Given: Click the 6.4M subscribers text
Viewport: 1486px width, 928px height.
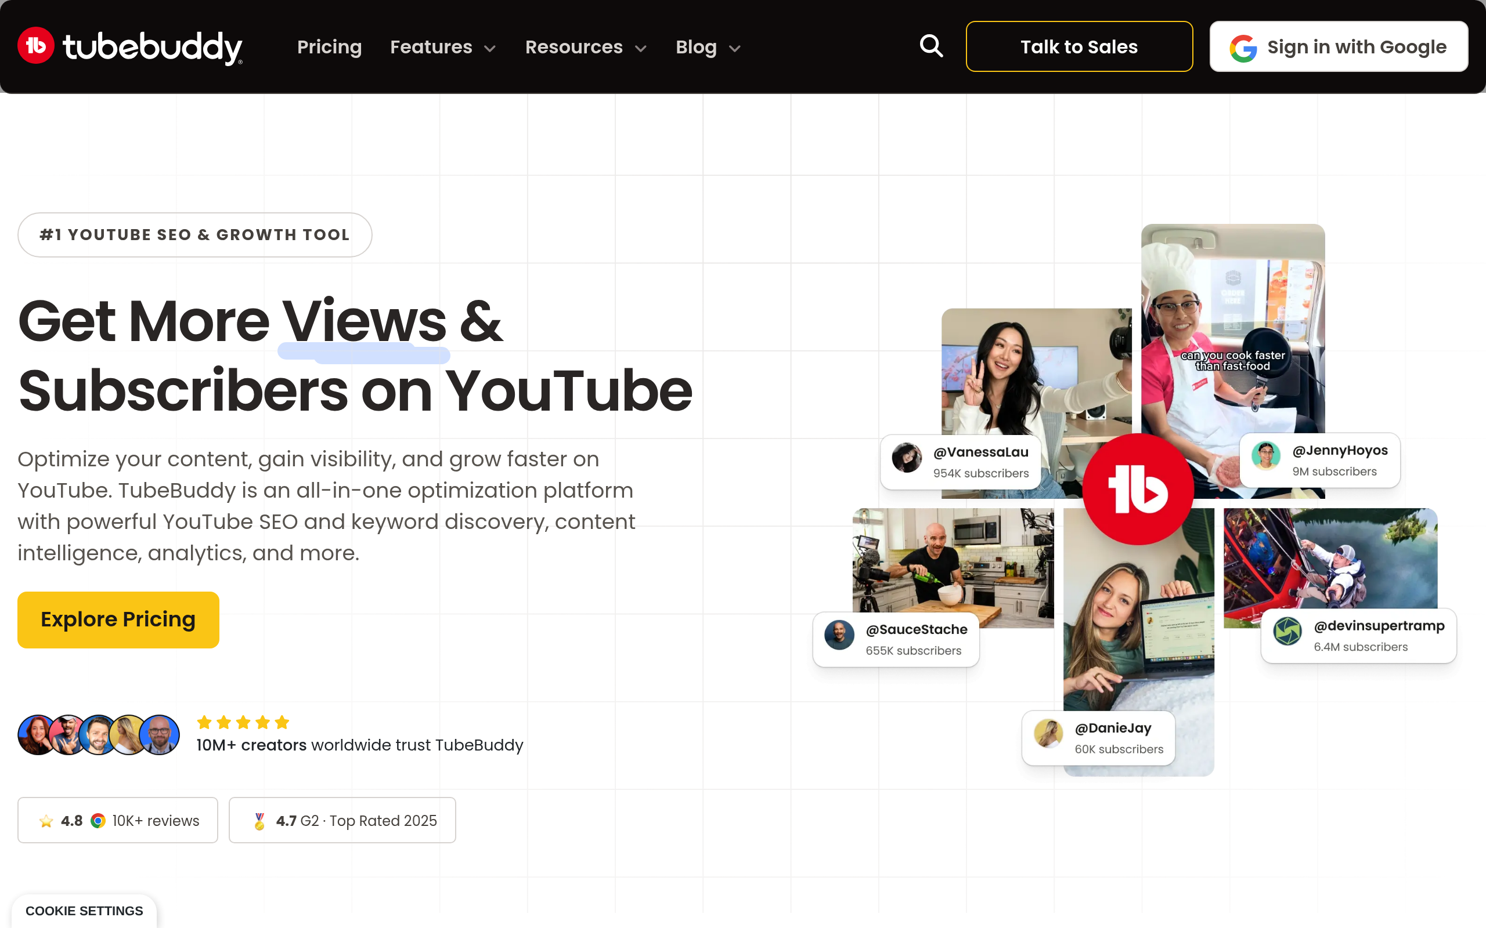Looking at the screenshot, I should pos(1360,647).
